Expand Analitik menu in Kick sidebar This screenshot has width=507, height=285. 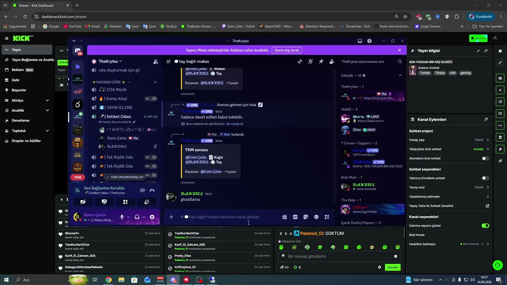(47, 110)
